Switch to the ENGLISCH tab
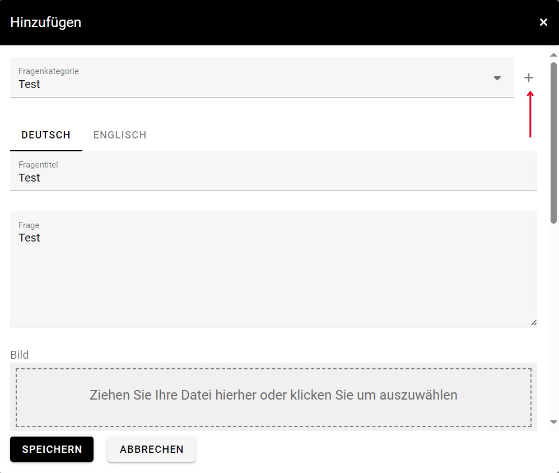The image size is (559, 473). [120, 135]
